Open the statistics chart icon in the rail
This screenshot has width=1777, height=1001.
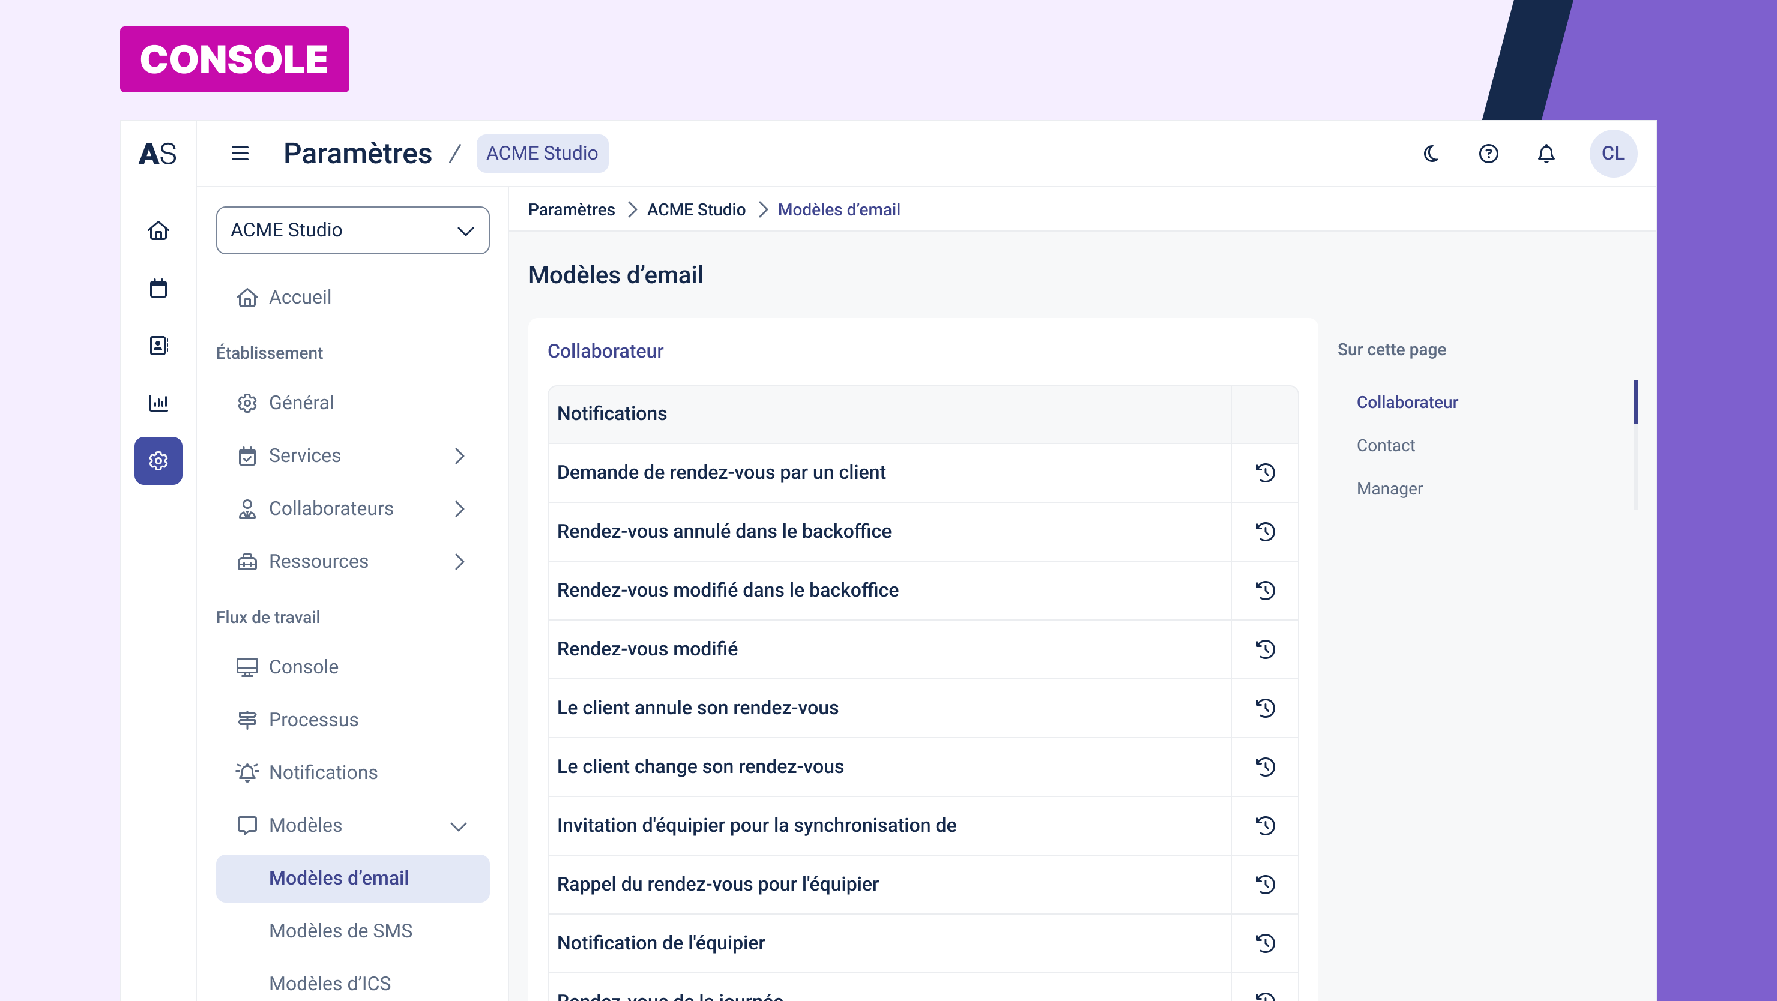coord(158,403)
